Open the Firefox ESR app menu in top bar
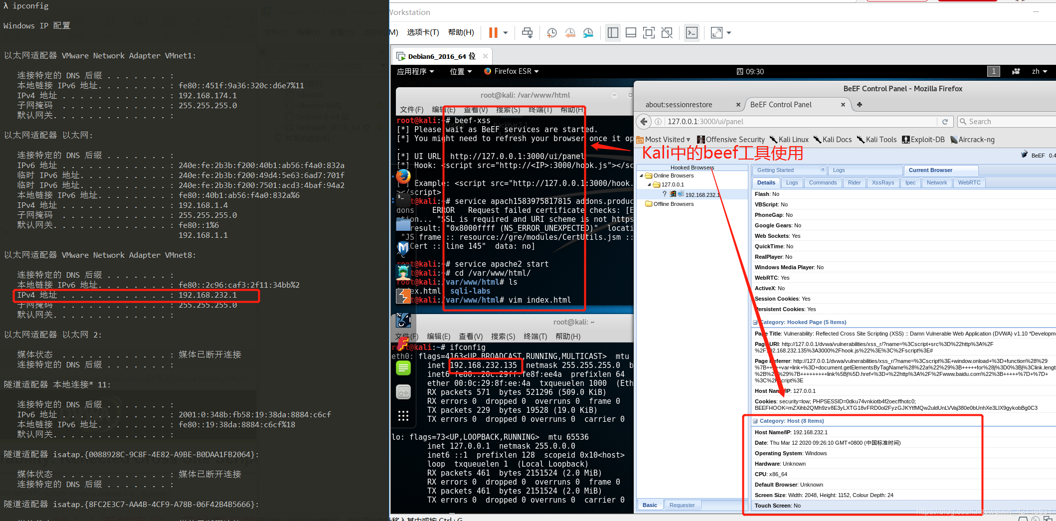 tap(512, 71)
